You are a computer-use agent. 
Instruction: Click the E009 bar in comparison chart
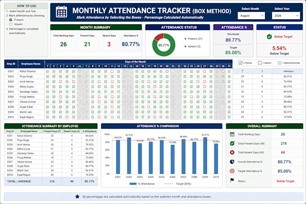click(x=205, y=155)
